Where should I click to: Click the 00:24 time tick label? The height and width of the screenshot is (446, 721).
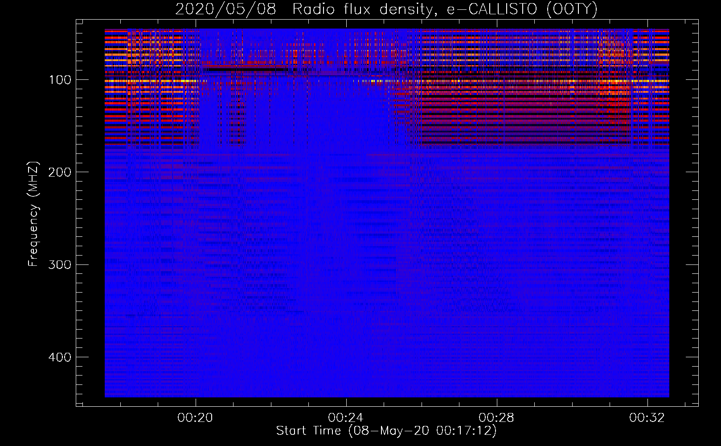click(x=346, y=418)
